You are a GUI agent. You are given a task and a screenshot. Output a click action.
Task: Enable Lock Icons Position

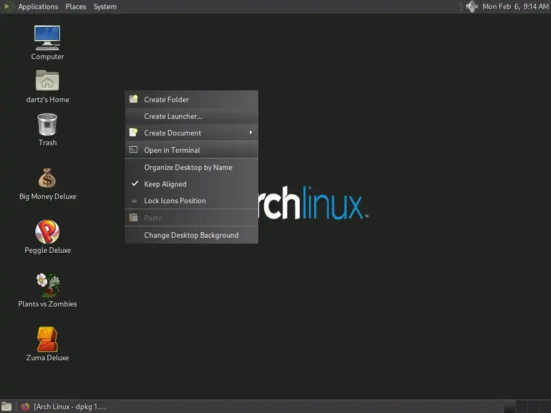[192, 201]
